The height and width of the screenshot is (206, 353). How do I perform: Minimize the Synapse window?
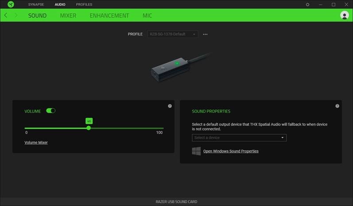pyautogui.click(x=320, y=4)
